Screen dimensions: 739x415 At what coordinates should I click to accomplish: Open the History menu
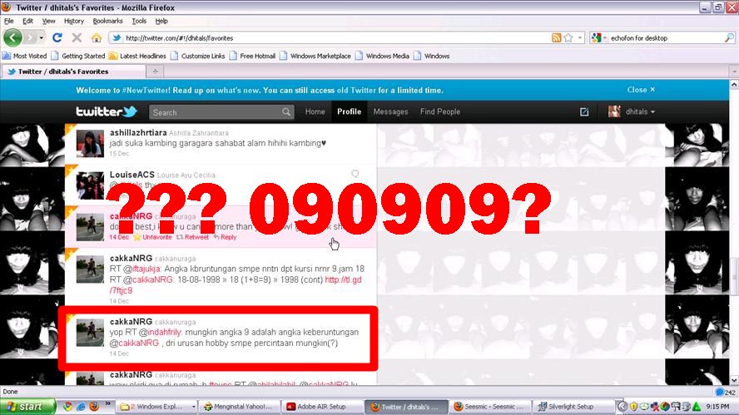(x=74, y=21)
